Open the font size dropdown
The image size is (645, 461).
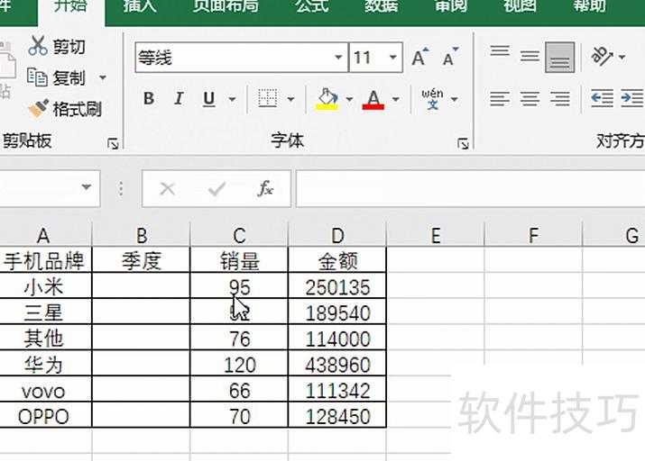pos(392,57)
